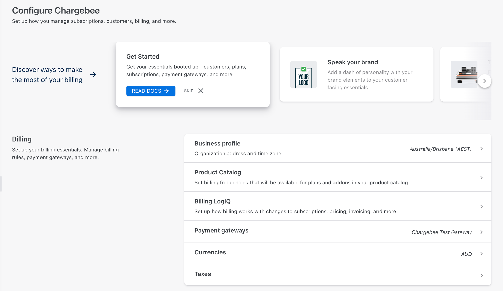Click the Your Logo brand icon
The height and width of the screenshot is (291, 503).
[x=303, y=74]
